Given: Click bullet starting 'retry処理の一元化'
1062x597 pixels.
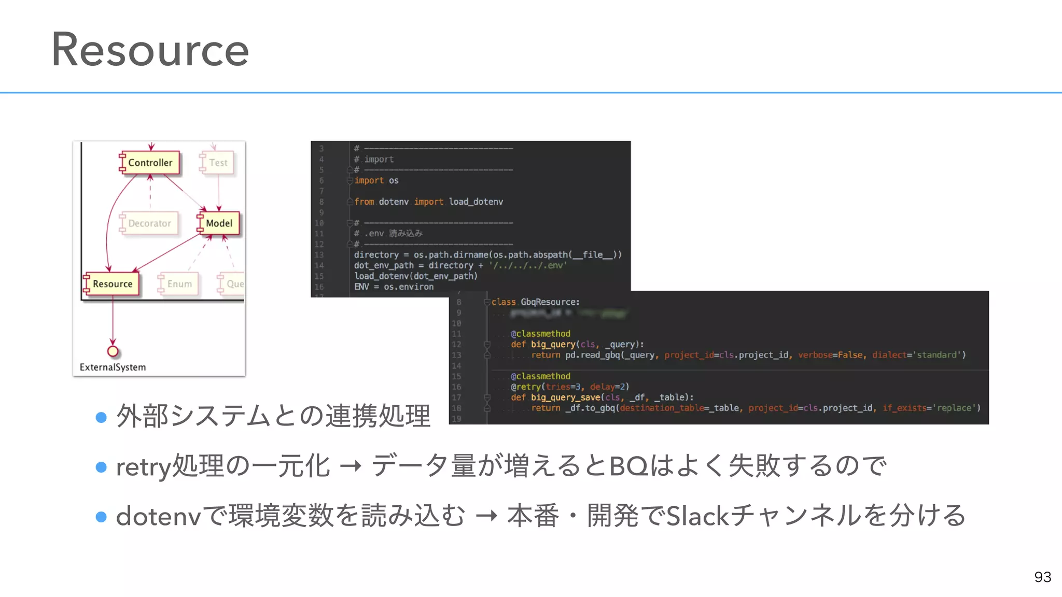Looking at the screenshot, I should 501,466.
